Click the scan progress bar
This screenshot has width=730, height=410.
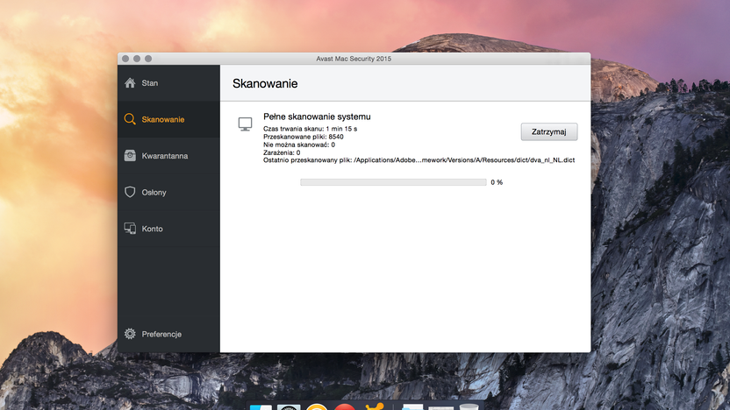(x=393, y=182)
